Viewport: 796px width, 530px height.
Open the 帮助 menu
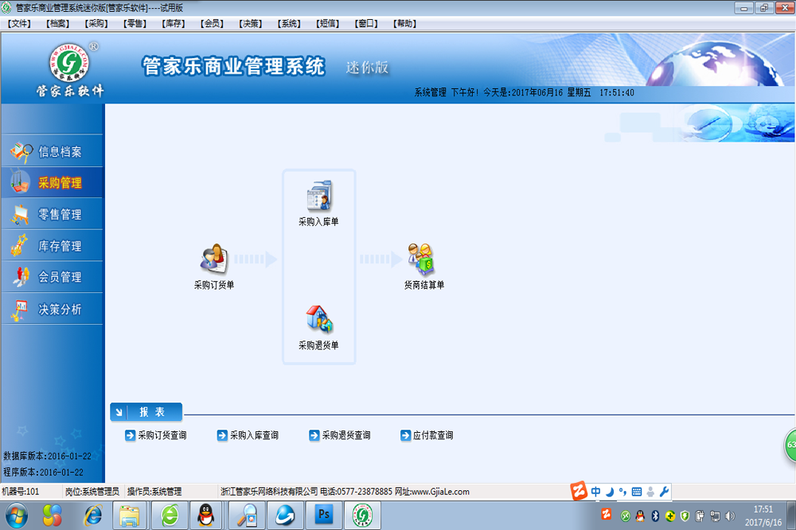405,23
